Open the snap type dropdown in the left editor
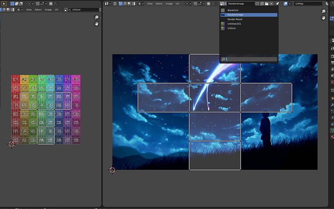 (44, 3)
